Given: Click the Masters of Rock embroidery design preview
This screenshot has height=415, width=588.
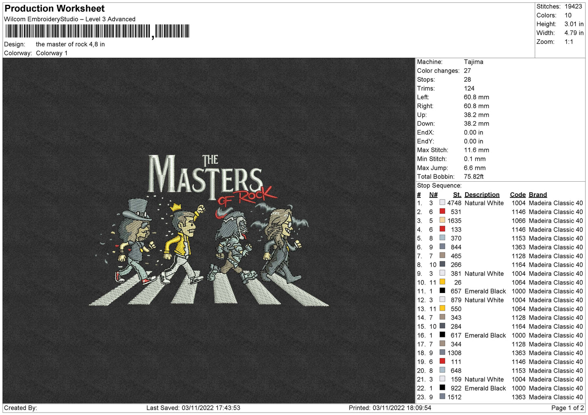Looking at the screenshot, I should point(209,230).
